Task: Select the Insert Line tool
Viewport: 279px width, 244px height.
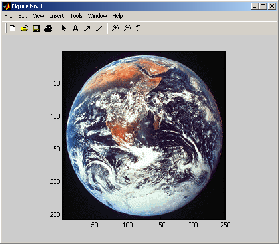Action: tap(99, 29)
